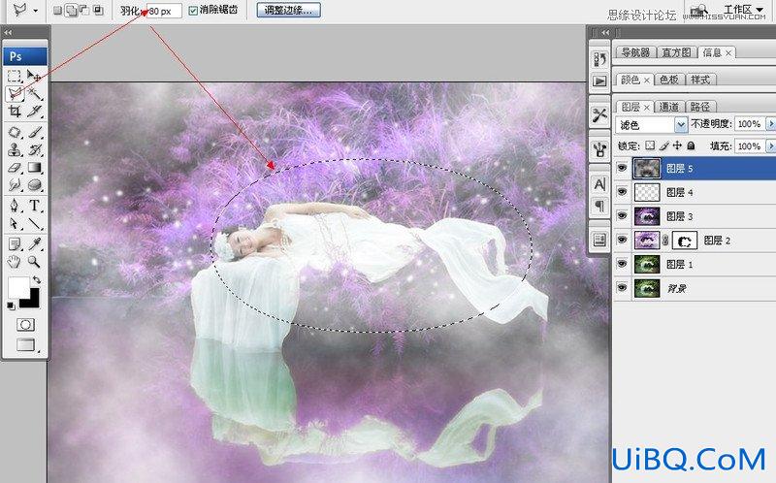Select the Pen tool
Image resolution: width=776 pixels, height=483 pixels.
pos(15,206)
